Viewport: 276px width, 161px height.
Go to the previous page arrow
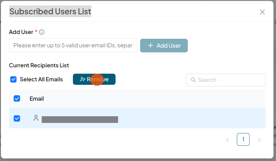pyautogui.click(x=227, y=140)
